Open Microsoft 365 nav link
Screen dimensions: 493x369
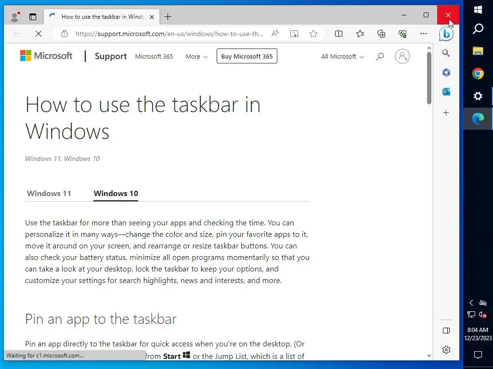pyautogui.click(x=154, y=57)
